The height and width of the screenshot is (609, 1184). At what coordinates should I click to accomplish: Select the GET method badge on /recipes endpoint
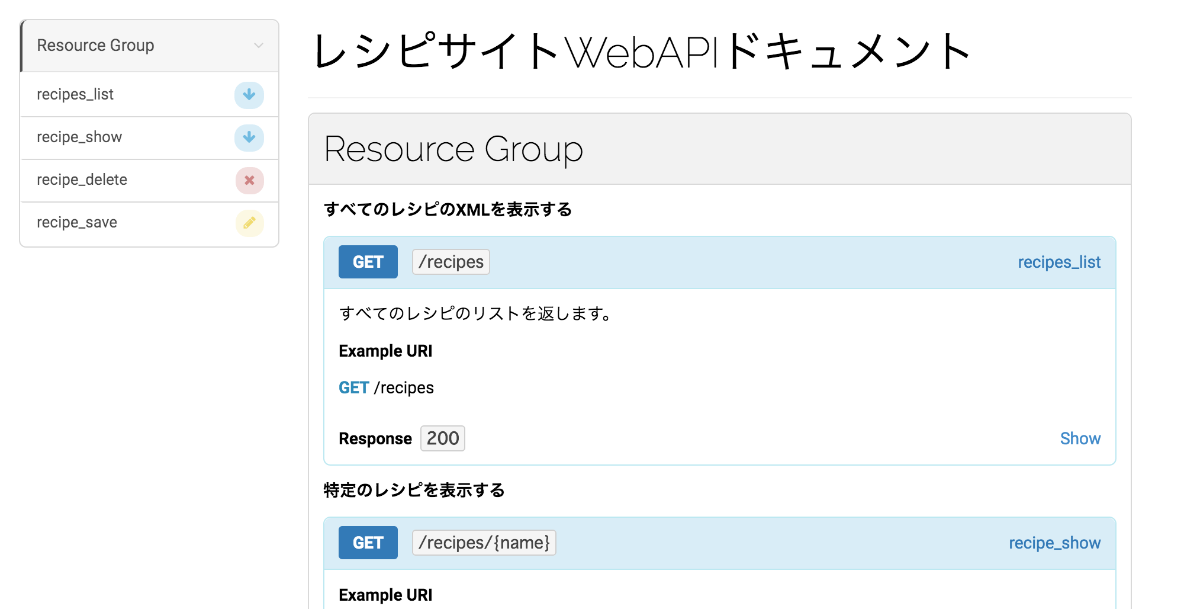[368, 261]
